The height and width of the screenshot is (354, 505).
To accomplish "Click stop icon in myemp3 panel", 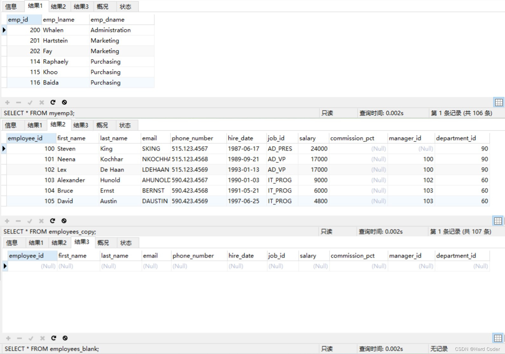I will (x=64, y=102).
